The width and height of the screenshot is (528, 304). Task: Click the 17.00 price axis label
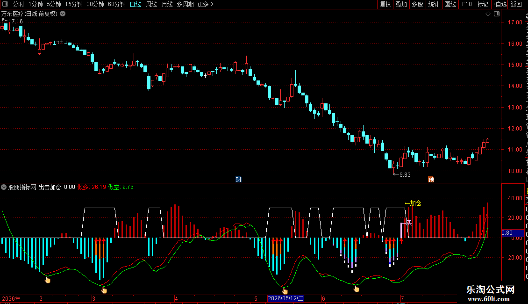515,22
